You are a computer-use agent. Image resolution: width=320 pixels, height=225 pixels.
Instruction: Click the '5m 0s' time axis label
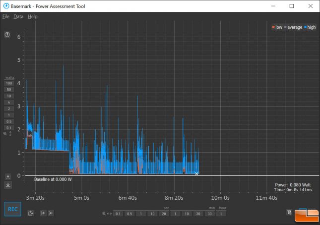[x=82, y=198]
